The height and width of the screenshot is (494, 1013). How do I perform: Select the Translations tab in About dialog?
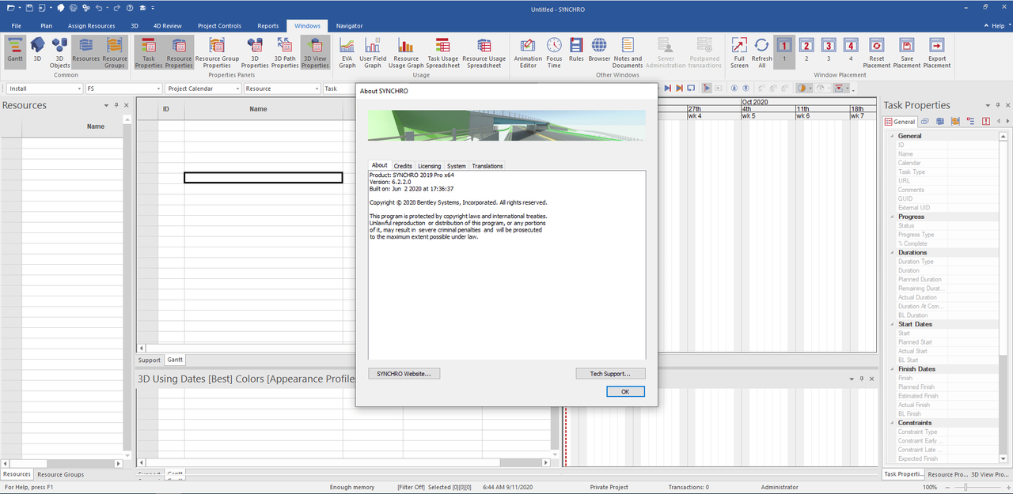tap(487, 166)
